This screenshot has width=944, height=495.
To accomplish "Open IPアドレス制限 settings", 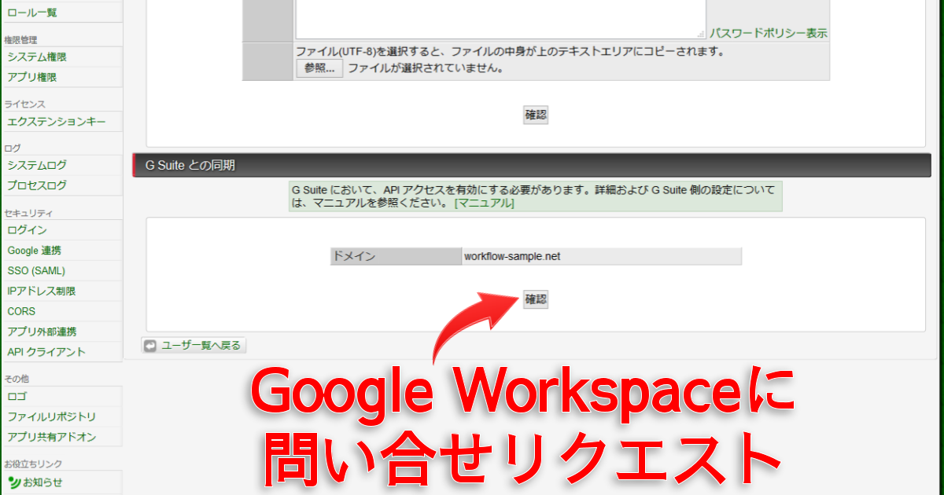I will point(42,291).
